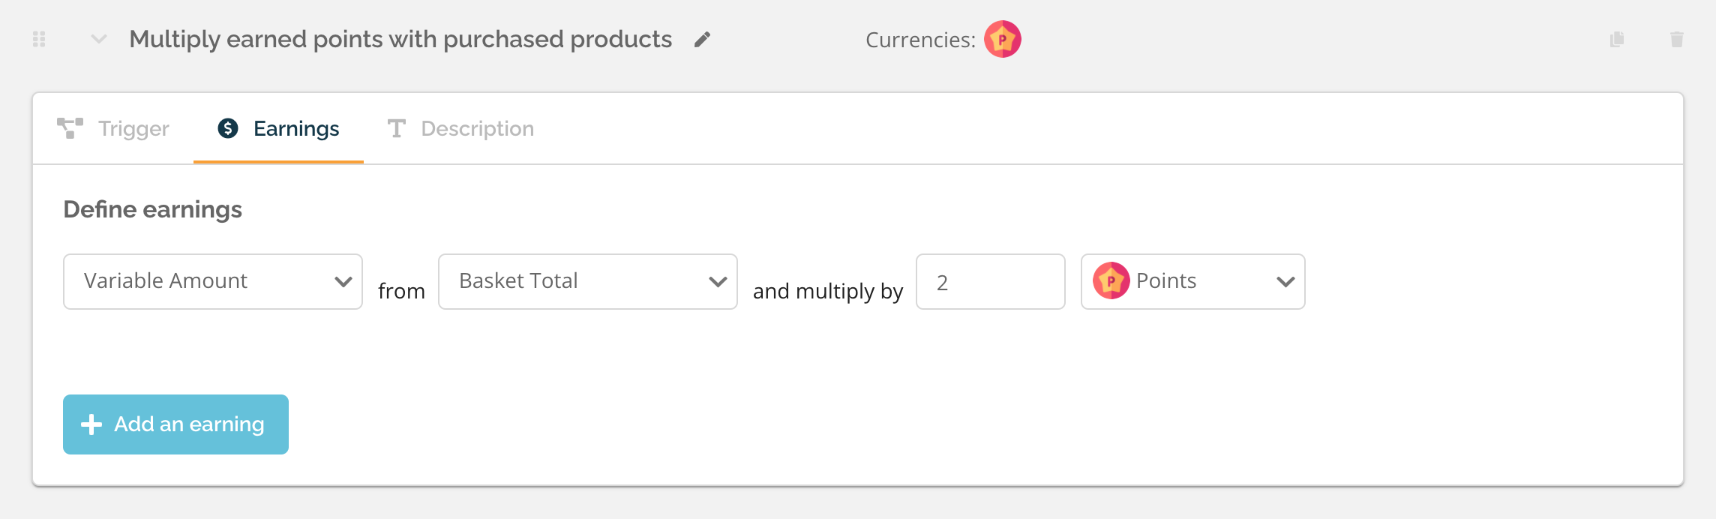
Task: Collapse the rule with the header chevron
Action: click(99, 39)
